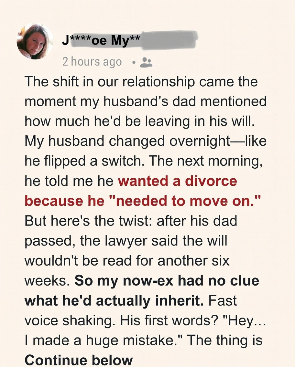Open the '2 hours ago' timestamp

tap(92, 62)
